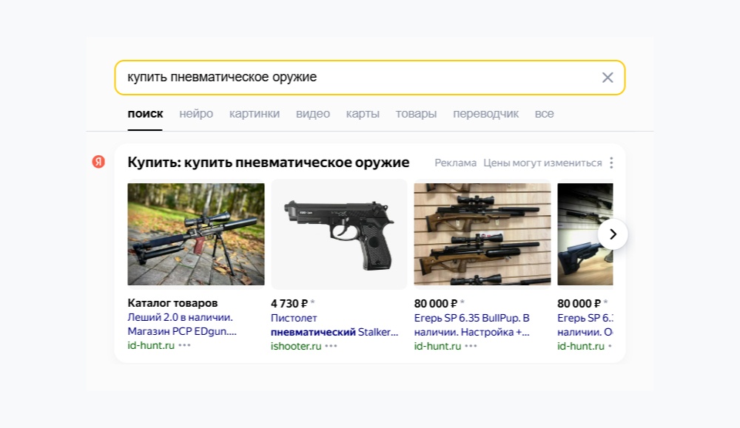Open the Лешracking 2.0 rifle thumbnail image
The image size is (740, 428).
[x=195, y=234]
